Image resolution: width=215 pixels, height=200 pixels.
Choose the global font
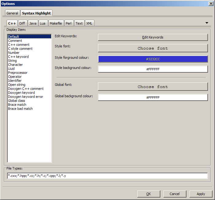tap(153, 87)
